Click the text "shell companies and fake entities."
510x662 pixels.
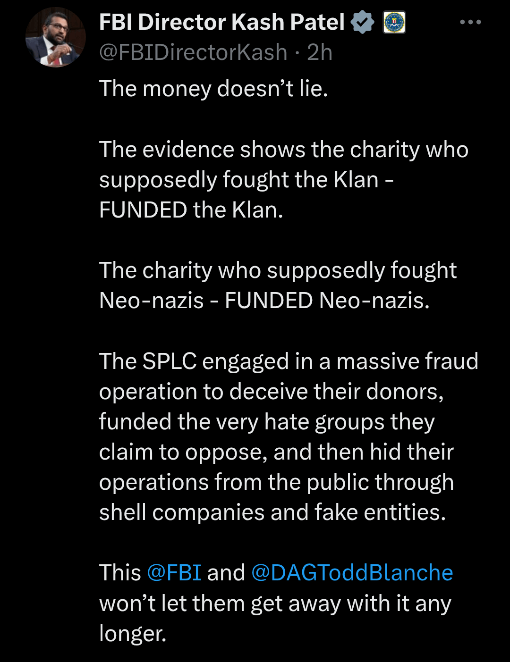point(272,512)
